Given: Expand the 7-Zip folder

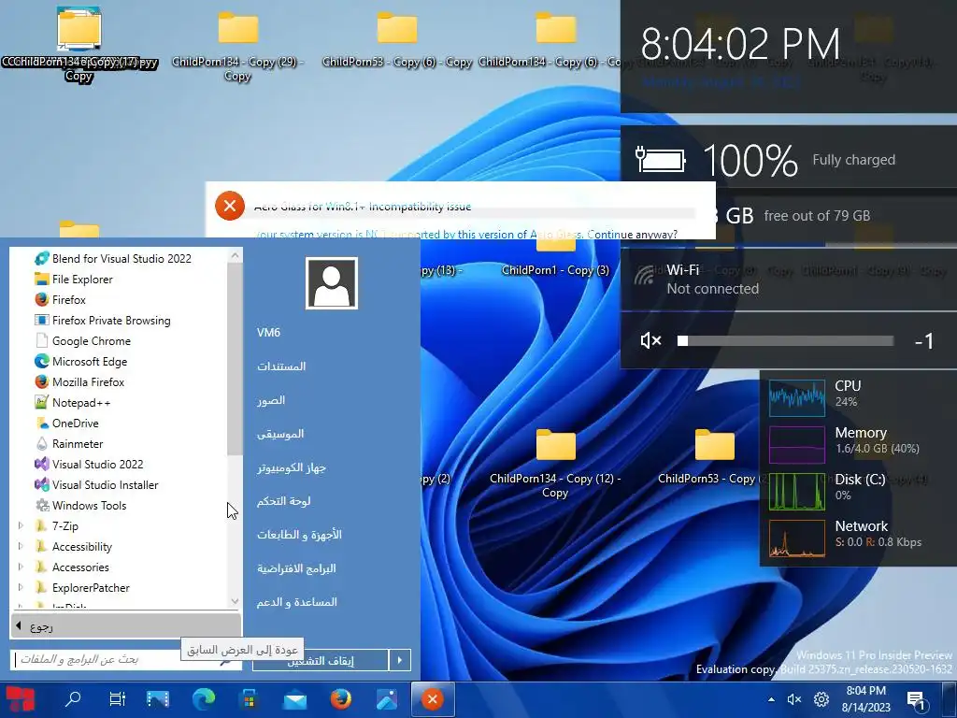Looking at the screenshot, I should 21,525.
